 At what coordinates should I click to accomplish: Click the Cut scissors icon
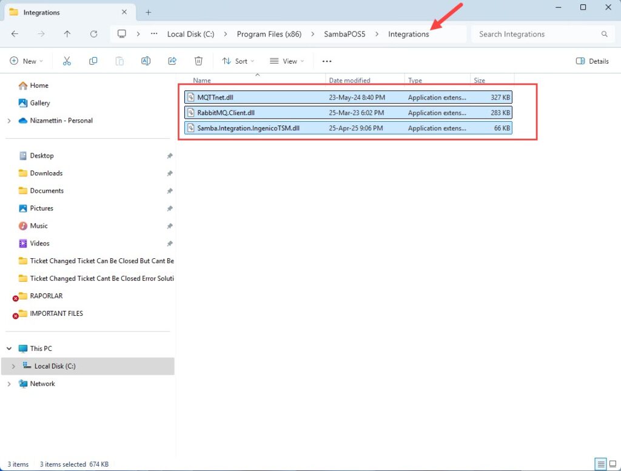(x=67, y=61)
